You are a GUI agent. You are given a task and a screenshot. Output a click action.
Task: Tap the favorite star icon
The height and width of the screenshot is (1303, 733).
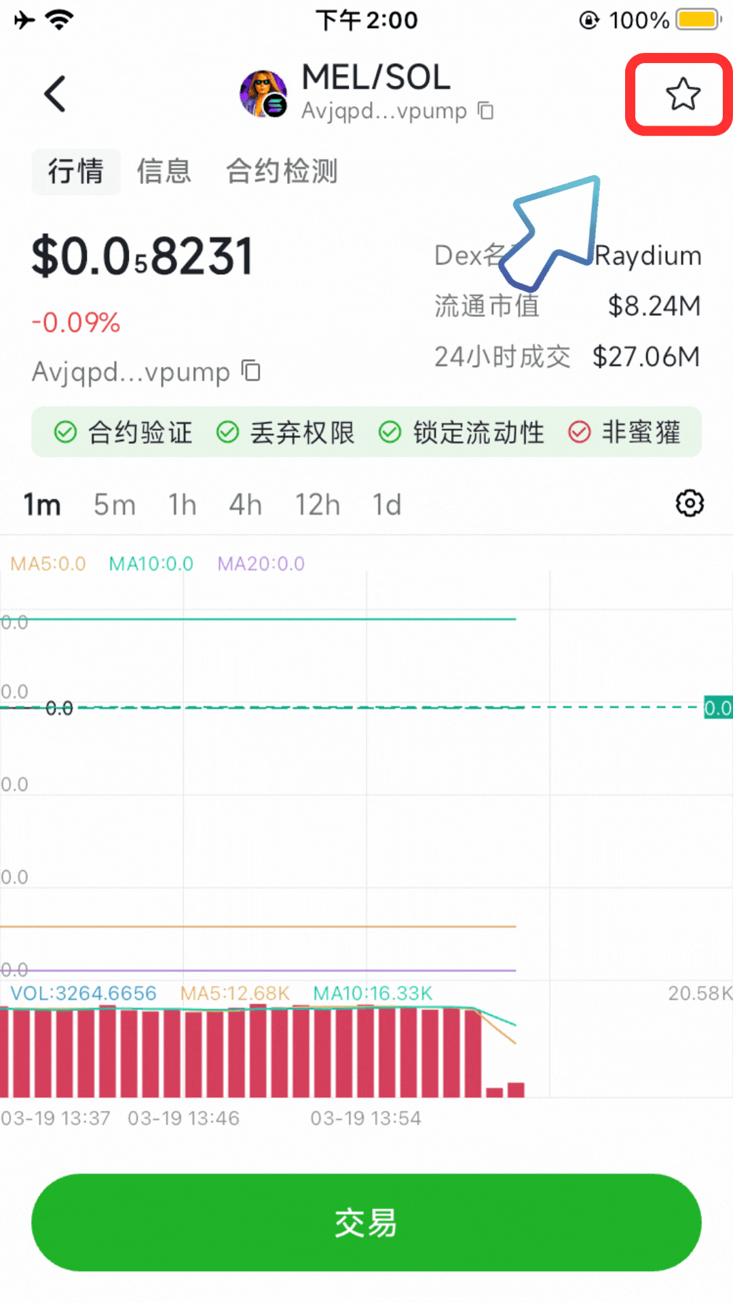(682, 94)
